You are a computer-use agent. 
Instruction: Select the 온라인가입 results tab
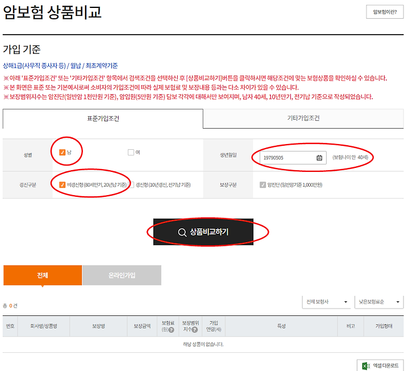[122, 275]
